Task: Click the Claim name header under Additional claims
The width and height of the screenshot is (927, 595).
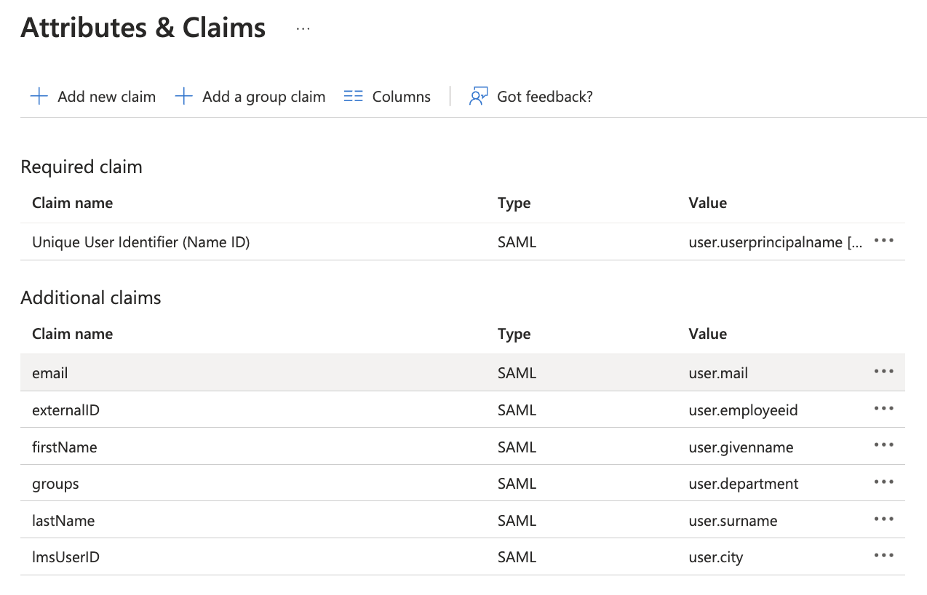Action: 72,334
